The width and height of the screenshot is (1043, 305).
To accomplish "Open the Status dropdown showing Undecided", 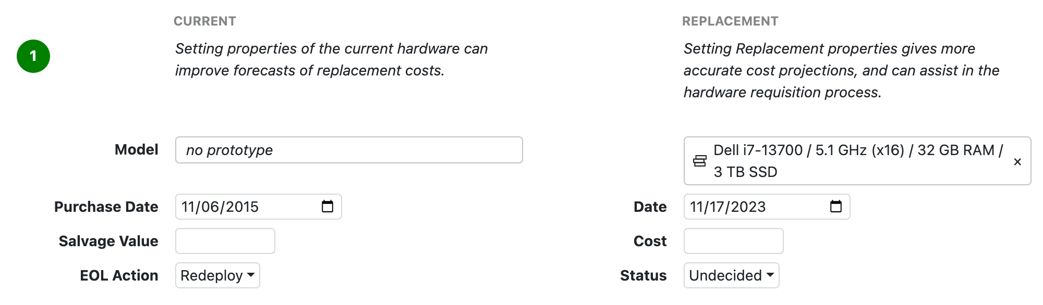I will click(x=731, y=275).
